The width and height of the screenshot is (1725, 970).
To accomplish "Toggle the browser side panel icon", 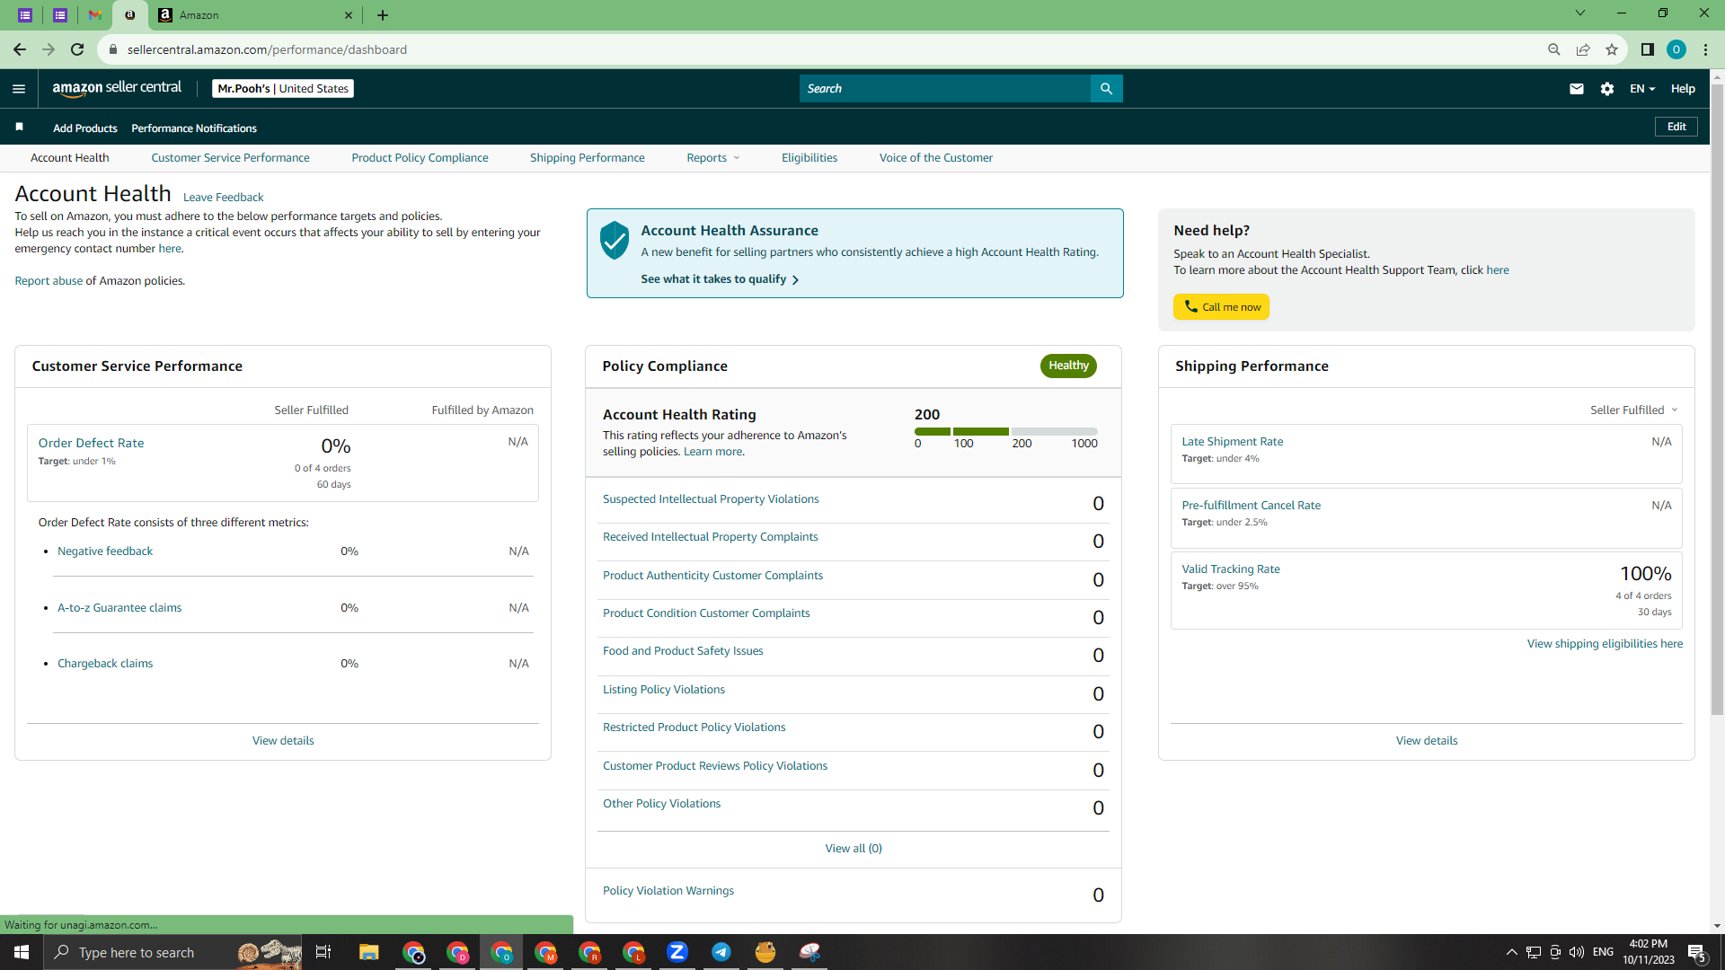I will [x=1647, y=49].
